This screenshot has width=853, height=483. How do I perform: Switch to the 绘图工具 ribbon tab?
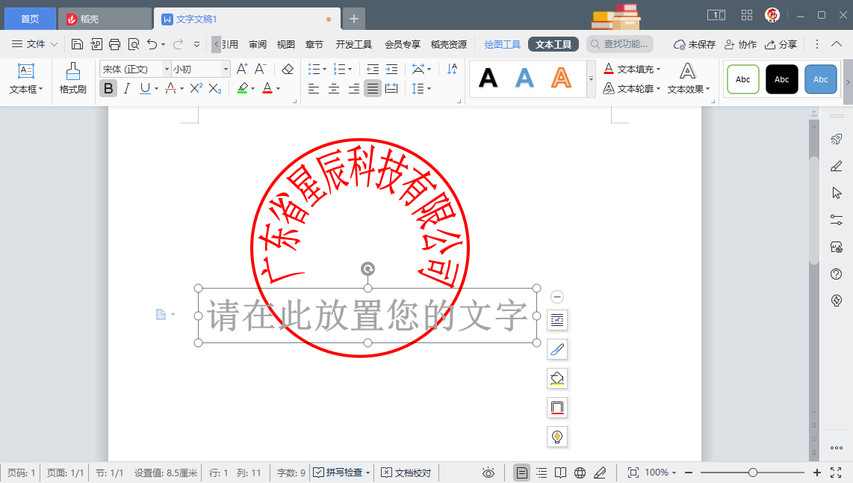click(x=502, y=44)
